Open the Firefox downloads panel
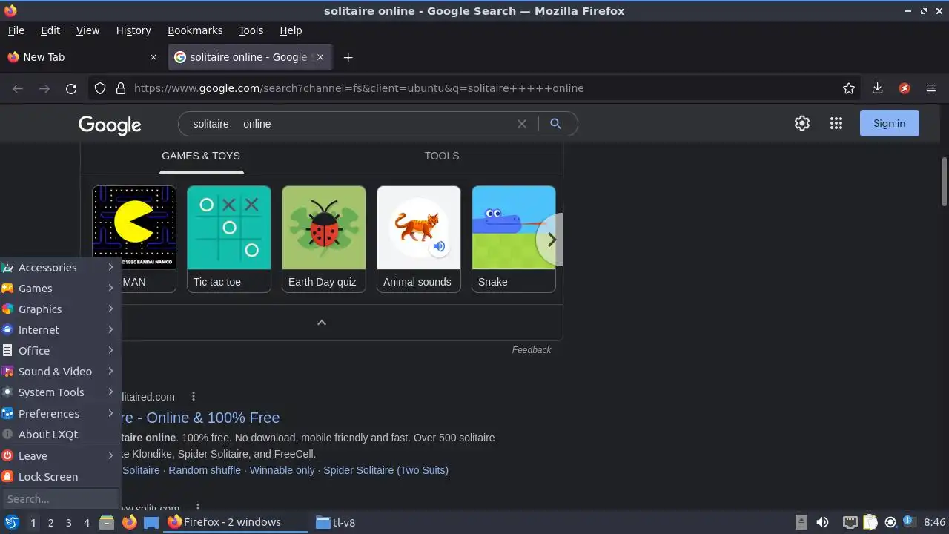 pos(877,88)
